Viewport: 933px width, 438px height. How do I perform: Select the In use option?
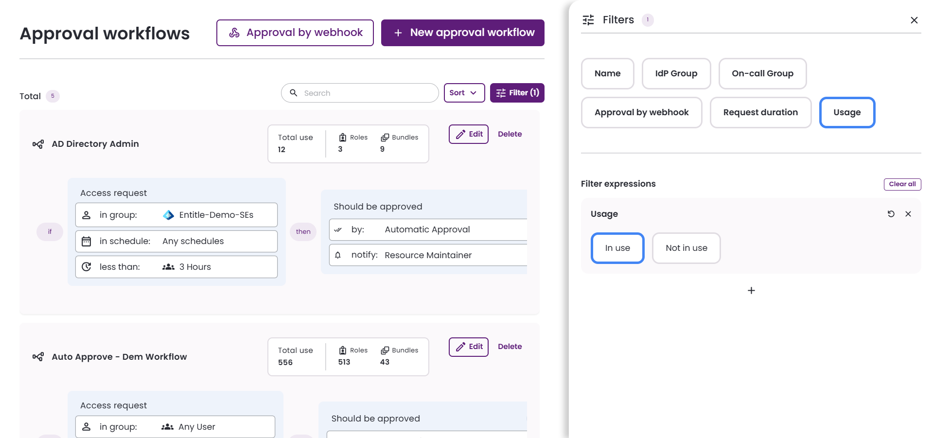click(617, 248)
